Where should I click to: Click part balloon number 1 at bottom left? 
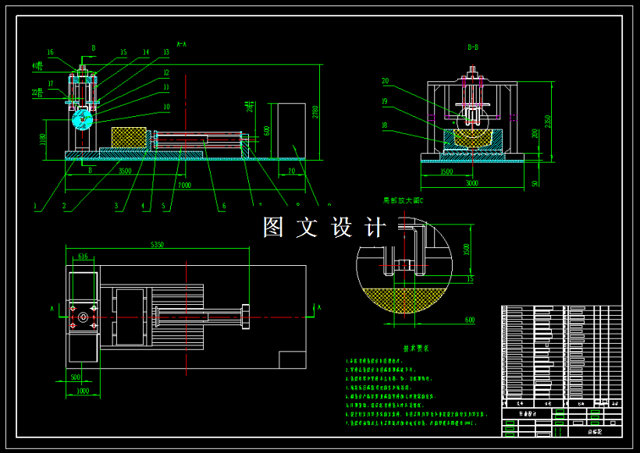coord(35,207)
